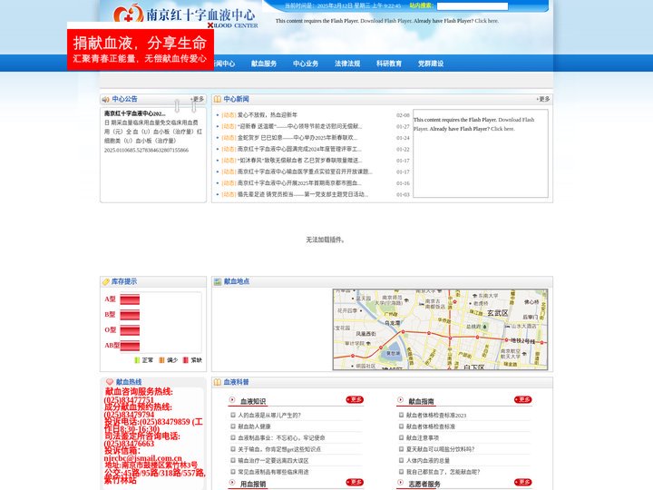Open the 中心业务 navigation menu

[306, 64]
